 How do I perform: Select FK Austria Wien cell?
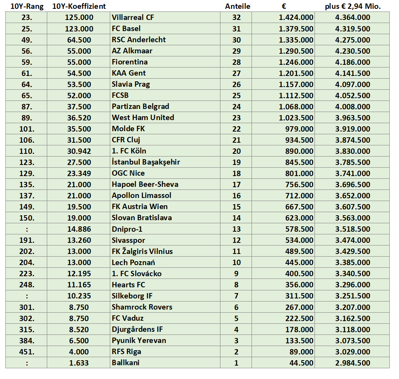[165, 206]
